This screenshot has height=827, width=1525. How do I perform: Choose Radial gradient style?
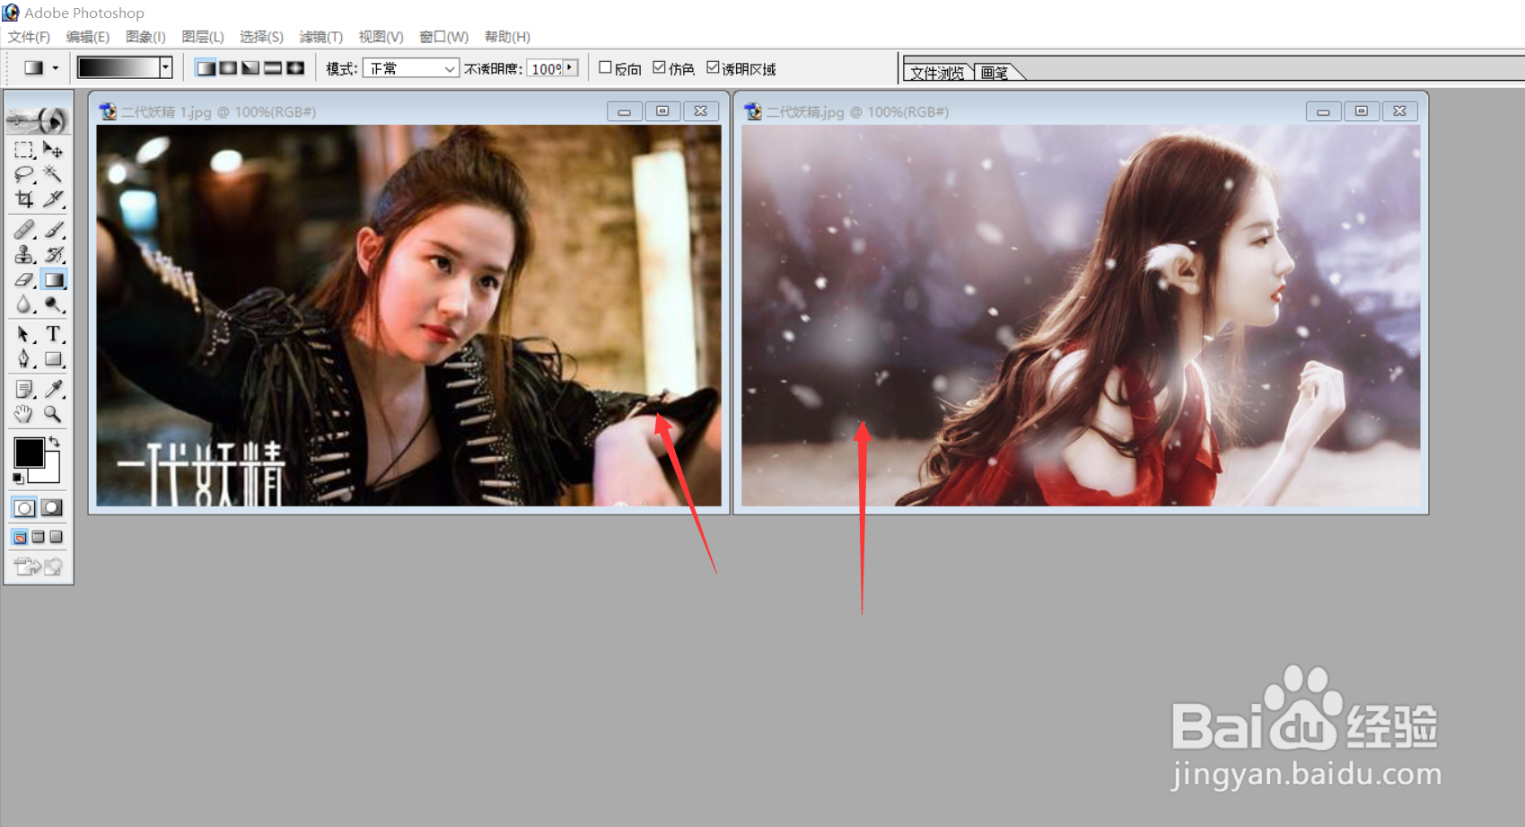228,68
